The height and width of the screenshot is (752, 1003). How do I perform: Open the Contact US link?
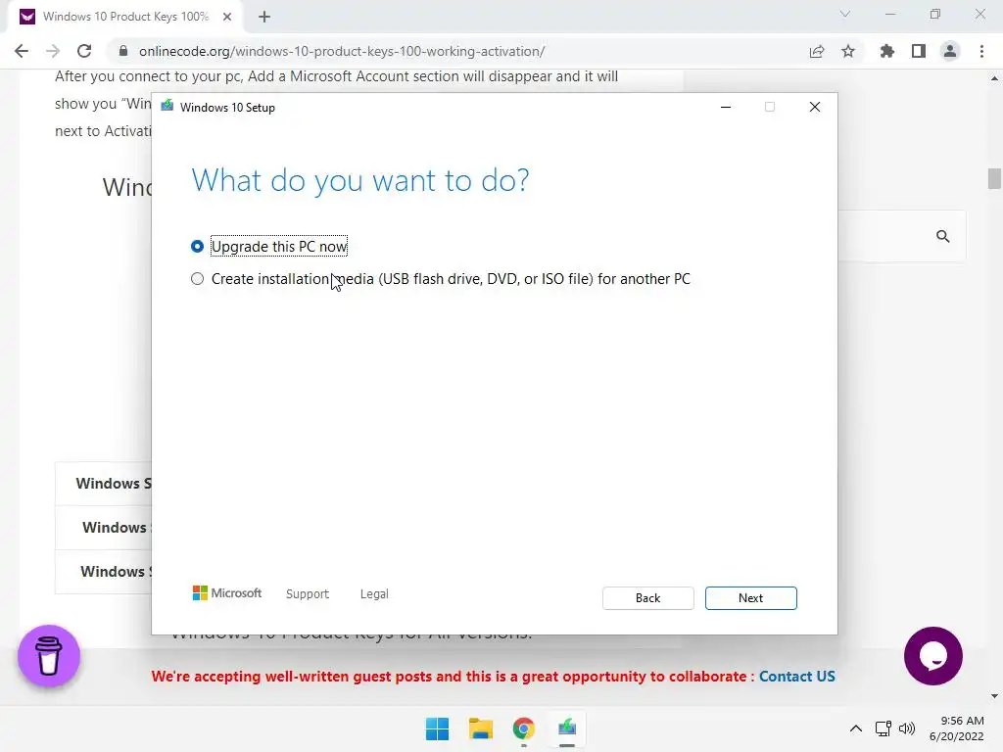[796, 677]
